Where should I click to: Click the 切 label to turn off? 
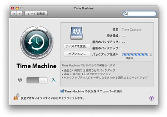[x=20, y=80]
